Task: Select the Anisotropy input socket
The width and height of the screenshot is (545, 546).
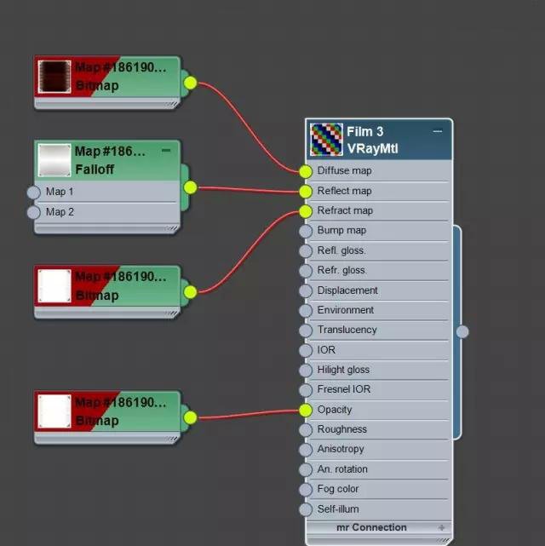Action: pos(306,450)
